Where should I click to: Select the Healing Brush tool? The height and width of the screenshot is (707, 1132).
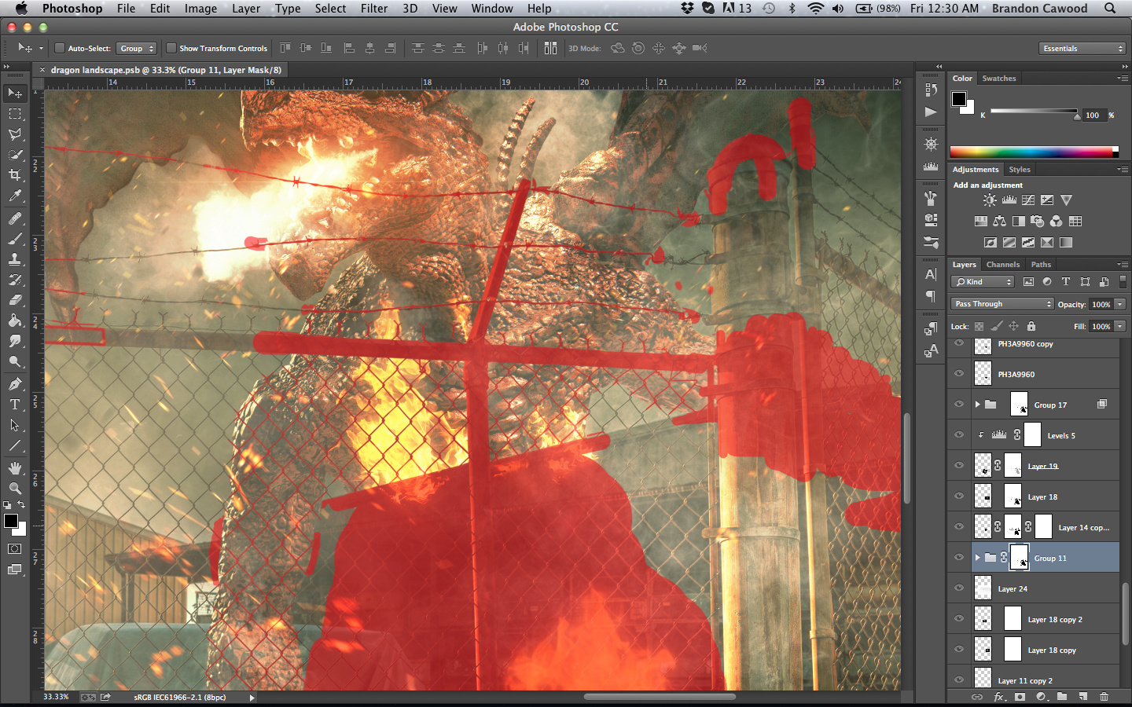click(15, 218)
